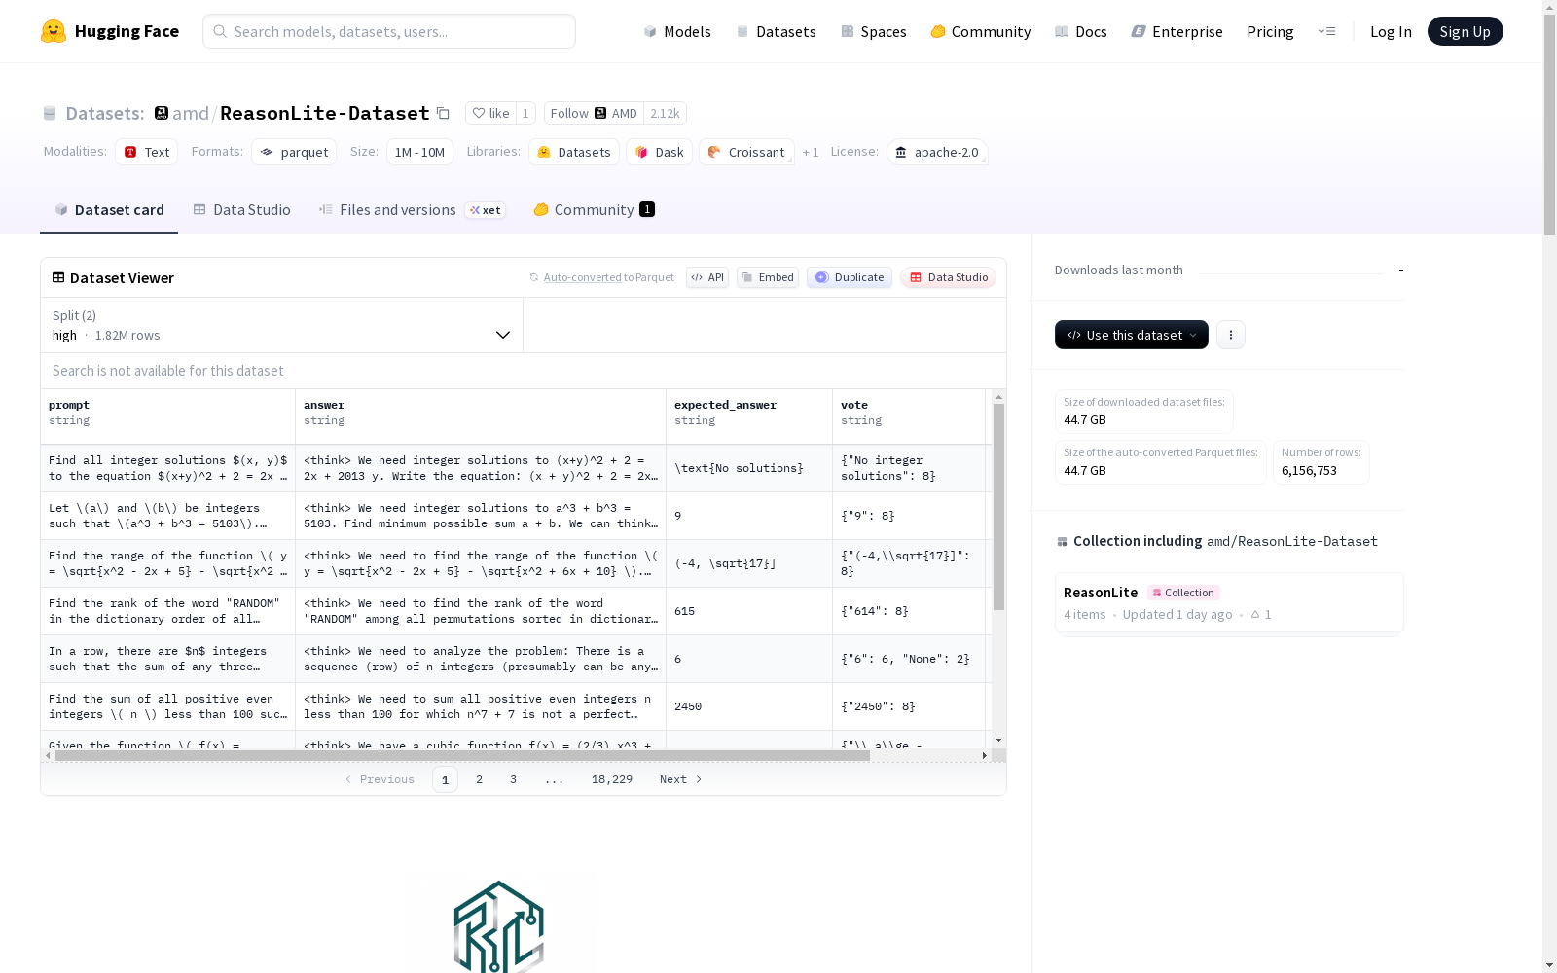Select the Text modality tag
1557x973 pixels.
pos(147,152)
